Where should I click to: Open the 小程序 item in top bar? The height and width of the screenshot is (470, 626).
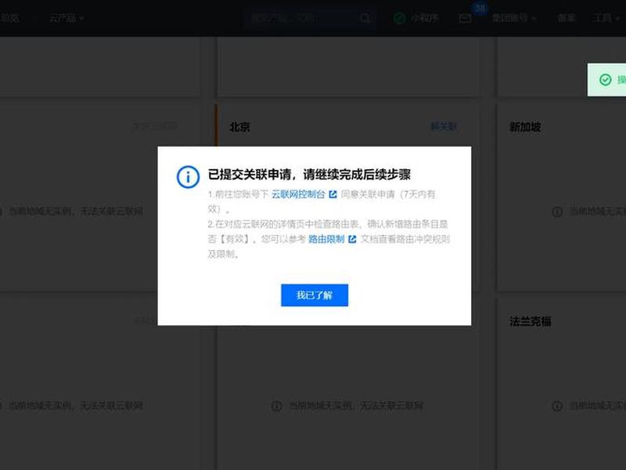point(417,18)
